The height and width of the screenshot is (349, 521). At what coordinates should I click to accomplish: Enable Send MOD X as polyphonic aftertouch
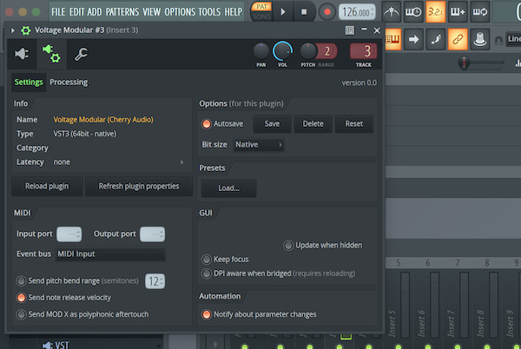pyautogui.click(x=82, y=314)
